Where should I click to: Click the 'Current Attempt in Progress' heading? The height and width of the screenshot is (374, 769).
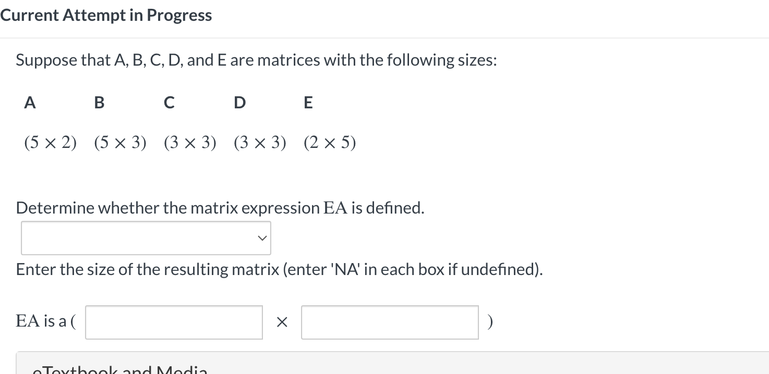point(106,15)
